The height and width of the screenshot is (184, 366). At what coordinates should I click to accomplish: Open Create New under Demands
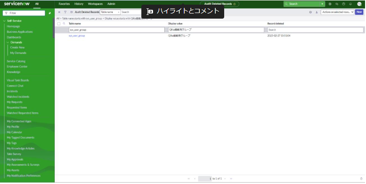click(x=17, y=48)
